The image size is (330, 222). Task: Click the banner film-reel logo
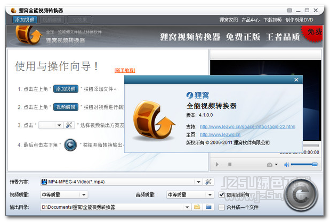(x=28, y=35)
